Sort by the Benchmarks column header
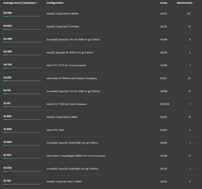The width and height of the screenshot is (202, 189). [185, 3]
